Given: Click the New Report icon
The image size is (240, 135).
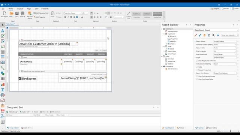Looking at the screenshot, I should tap(4, 13).
